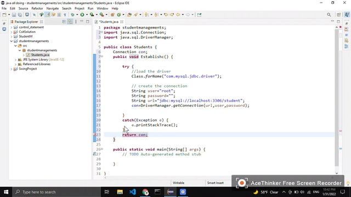The image size is (351, 197).
Task: Open Package Explorer view menu
Action: point(76,21)
